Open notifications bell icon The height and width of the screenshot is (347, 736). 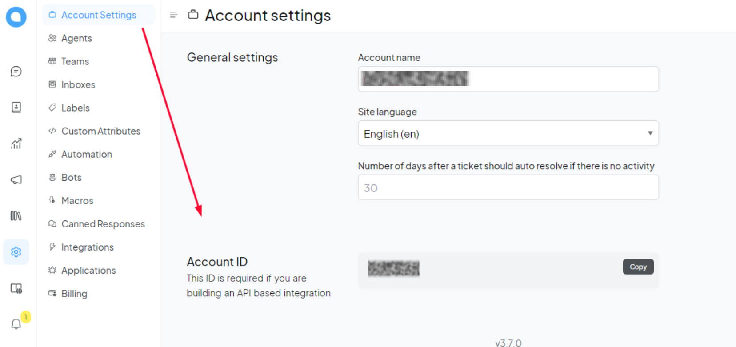(x=16, y=324)
